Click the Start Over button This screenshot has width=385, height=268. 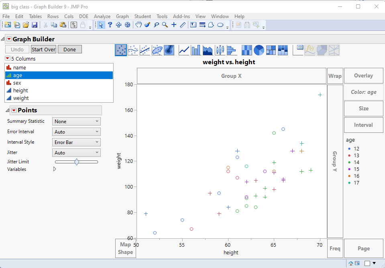43,49
